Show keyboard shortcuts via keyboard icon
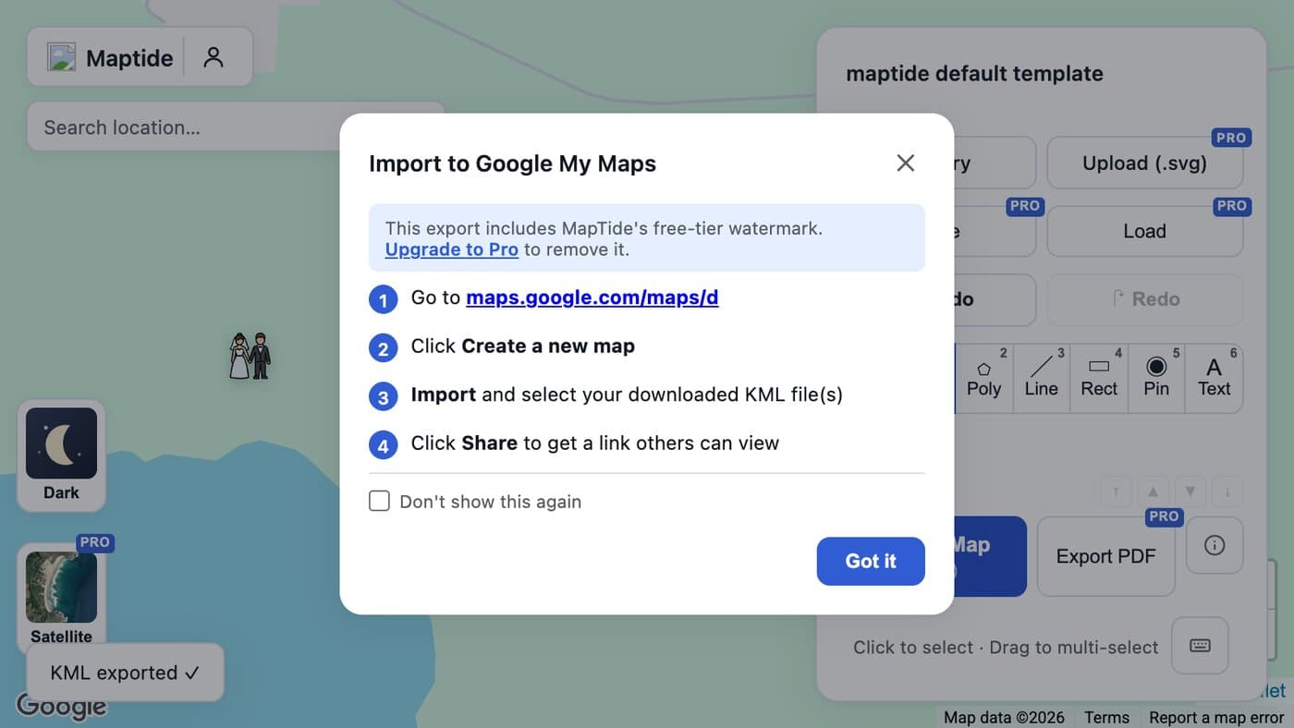 click(1200, 646)
